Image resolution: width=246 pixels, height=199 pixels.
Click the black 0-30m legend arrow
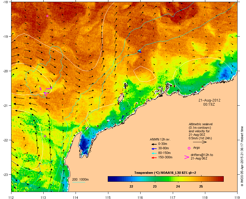pos(154,144)
